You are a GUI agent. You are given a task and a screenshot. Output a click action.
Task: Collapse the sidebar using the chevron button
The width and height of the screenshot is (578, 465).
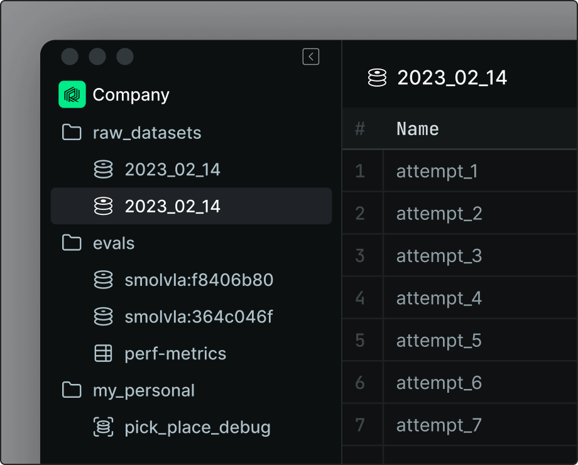tap(310, 56)
